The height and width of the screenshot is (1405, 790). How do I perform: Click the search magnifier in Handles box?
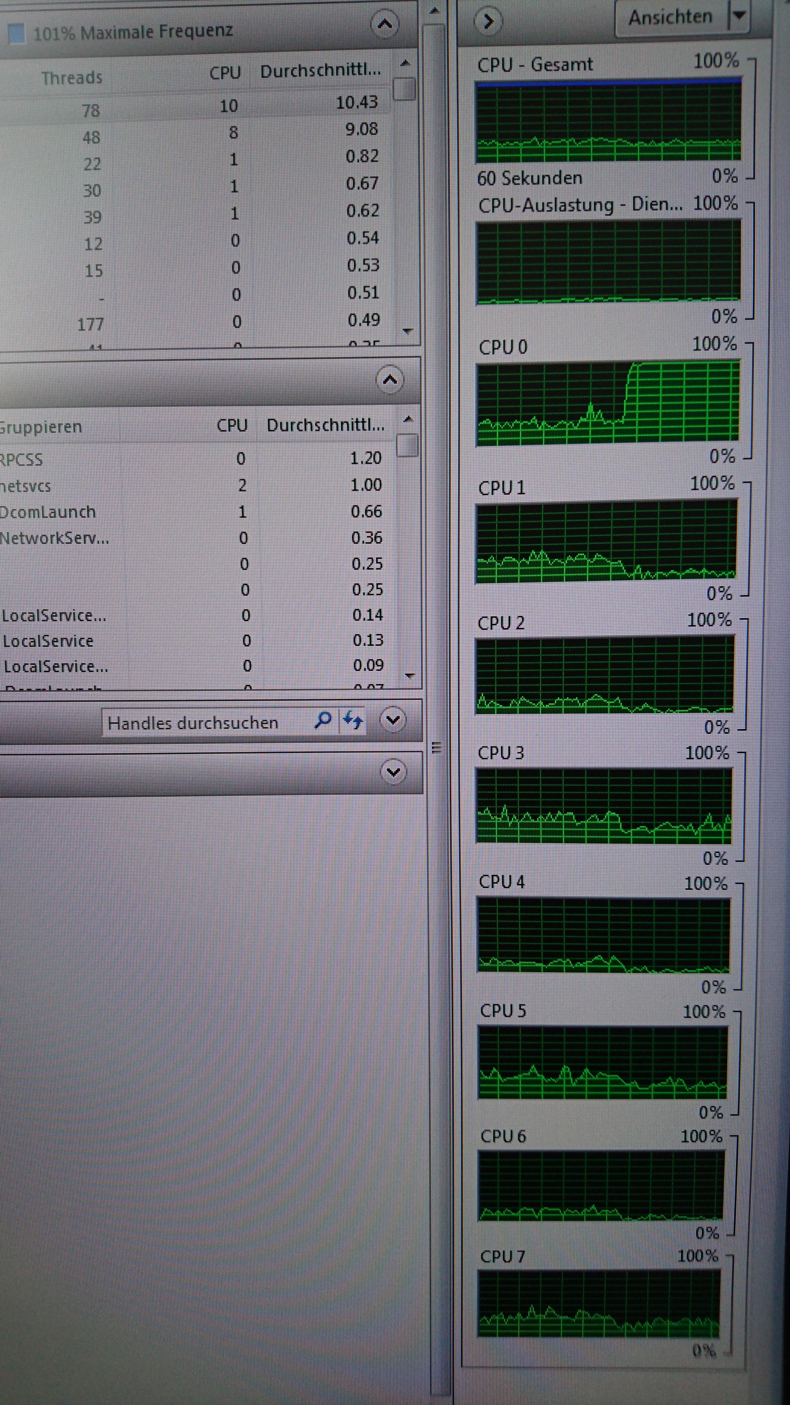(x=323, y=720)
